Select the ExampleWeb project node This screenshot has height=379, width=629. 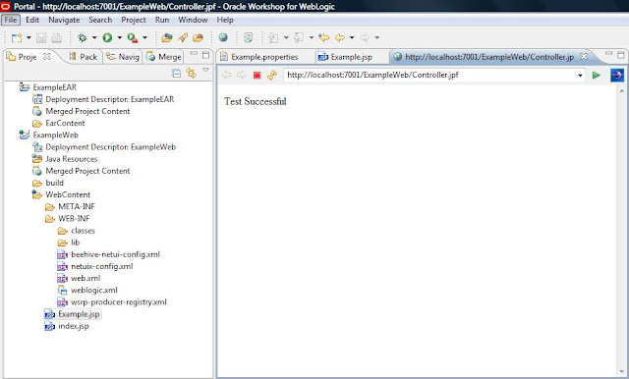55,135
